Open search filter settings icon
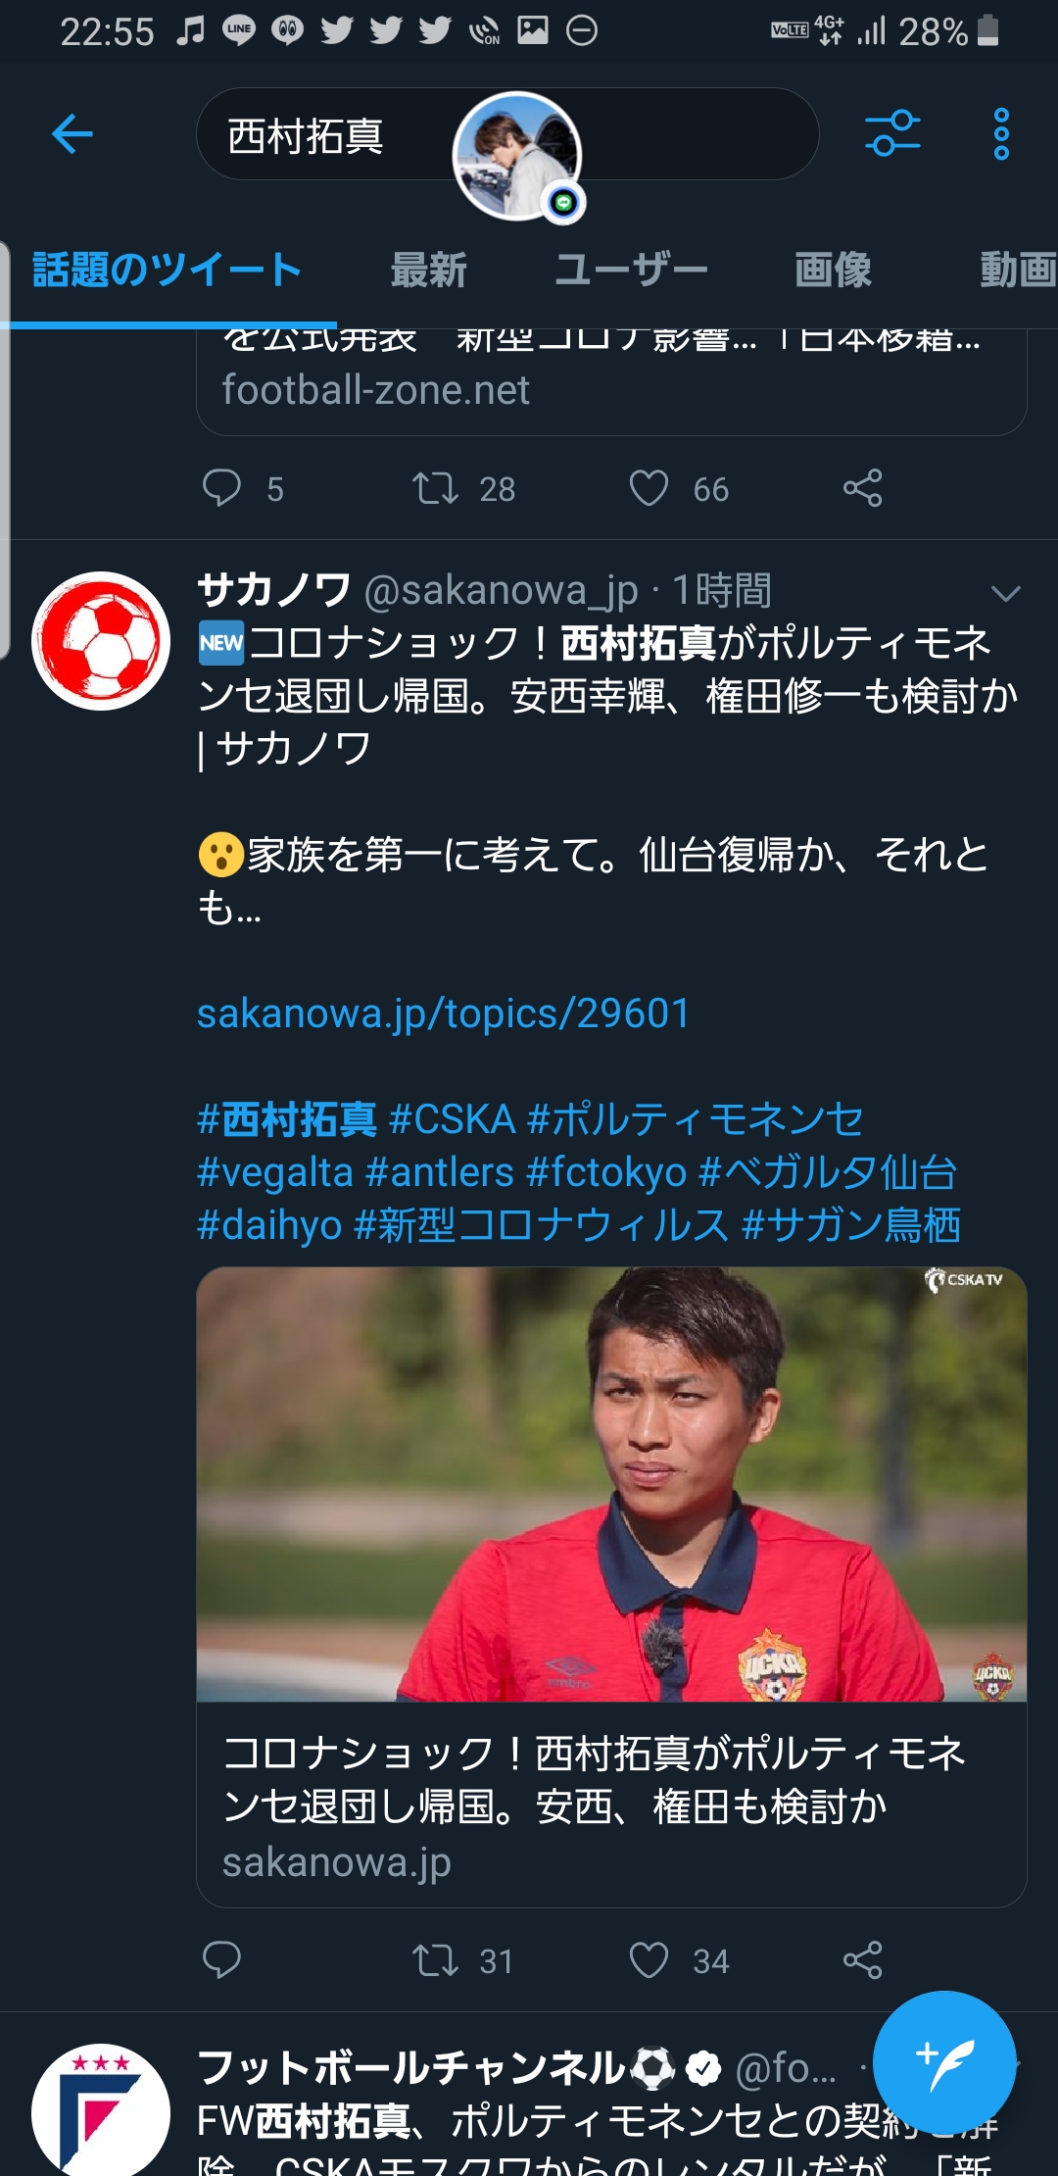The image size is (1058, 2176). tap(892, 134)
